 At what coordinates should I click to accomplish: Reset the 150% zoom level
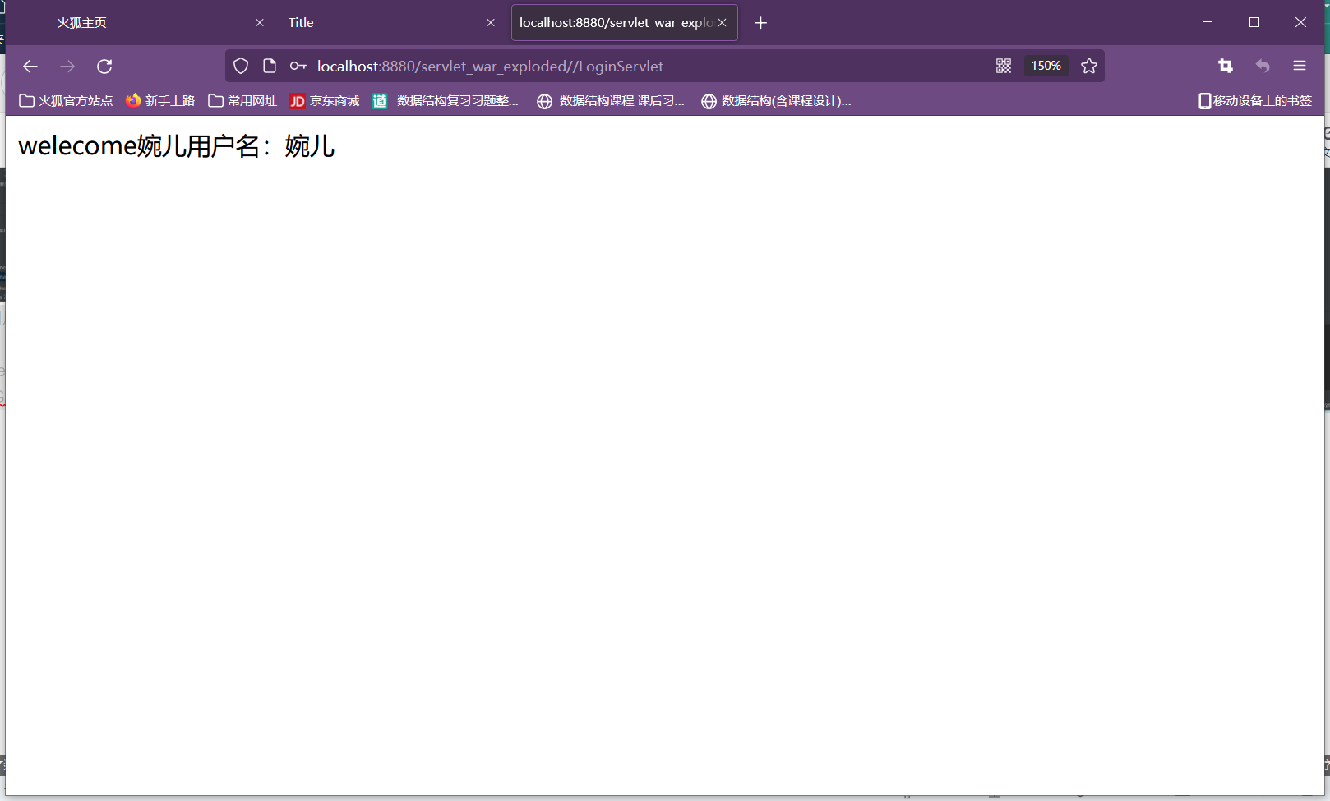(1046, 66)
